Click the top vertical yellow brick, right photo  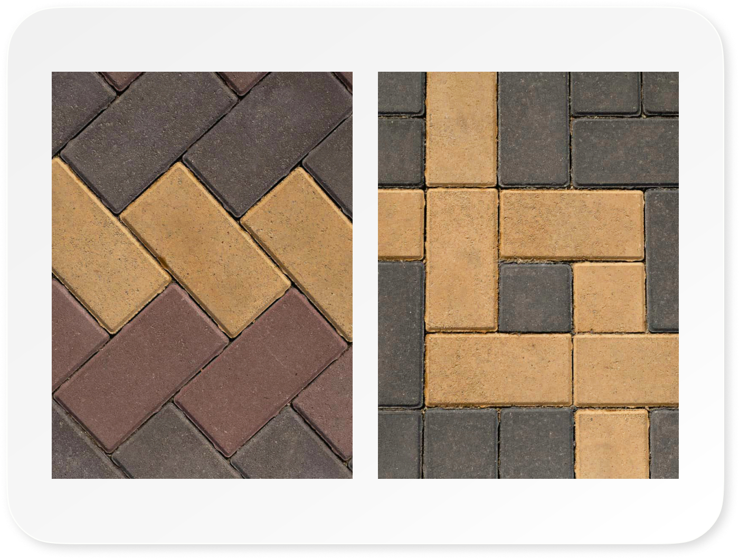pyautogui.click(x=461, y=129)
